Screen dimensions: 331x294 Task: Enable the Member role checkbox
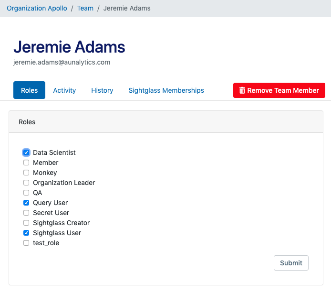pyautogui.click(x=26, y=163)
